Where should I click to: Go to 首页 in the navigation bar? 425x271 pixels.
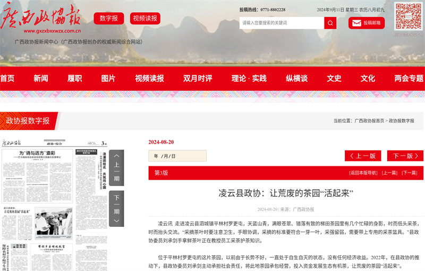pos(7,79)
